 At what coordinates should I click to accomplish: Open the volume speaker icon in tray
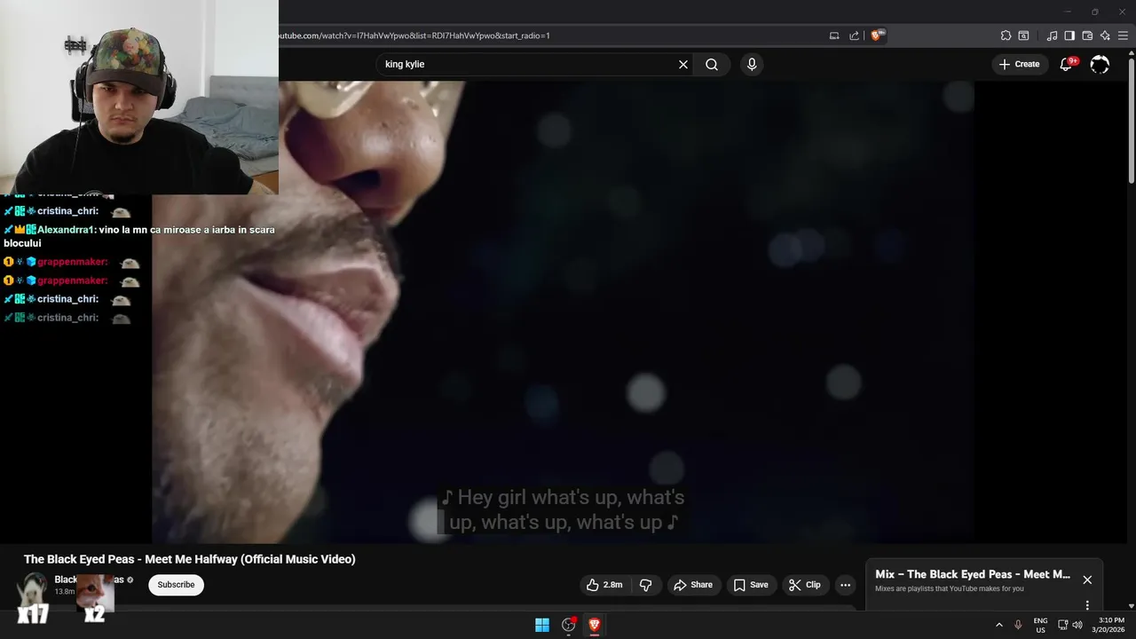[x=1077, y=625]
